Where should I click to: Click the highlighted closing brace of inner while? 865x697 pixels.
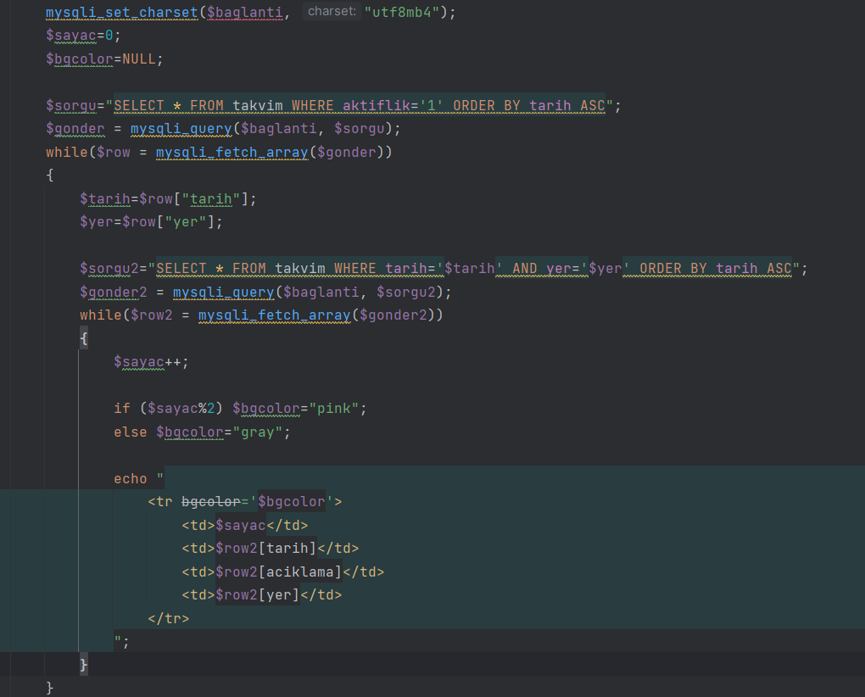(x=83, y=665)
